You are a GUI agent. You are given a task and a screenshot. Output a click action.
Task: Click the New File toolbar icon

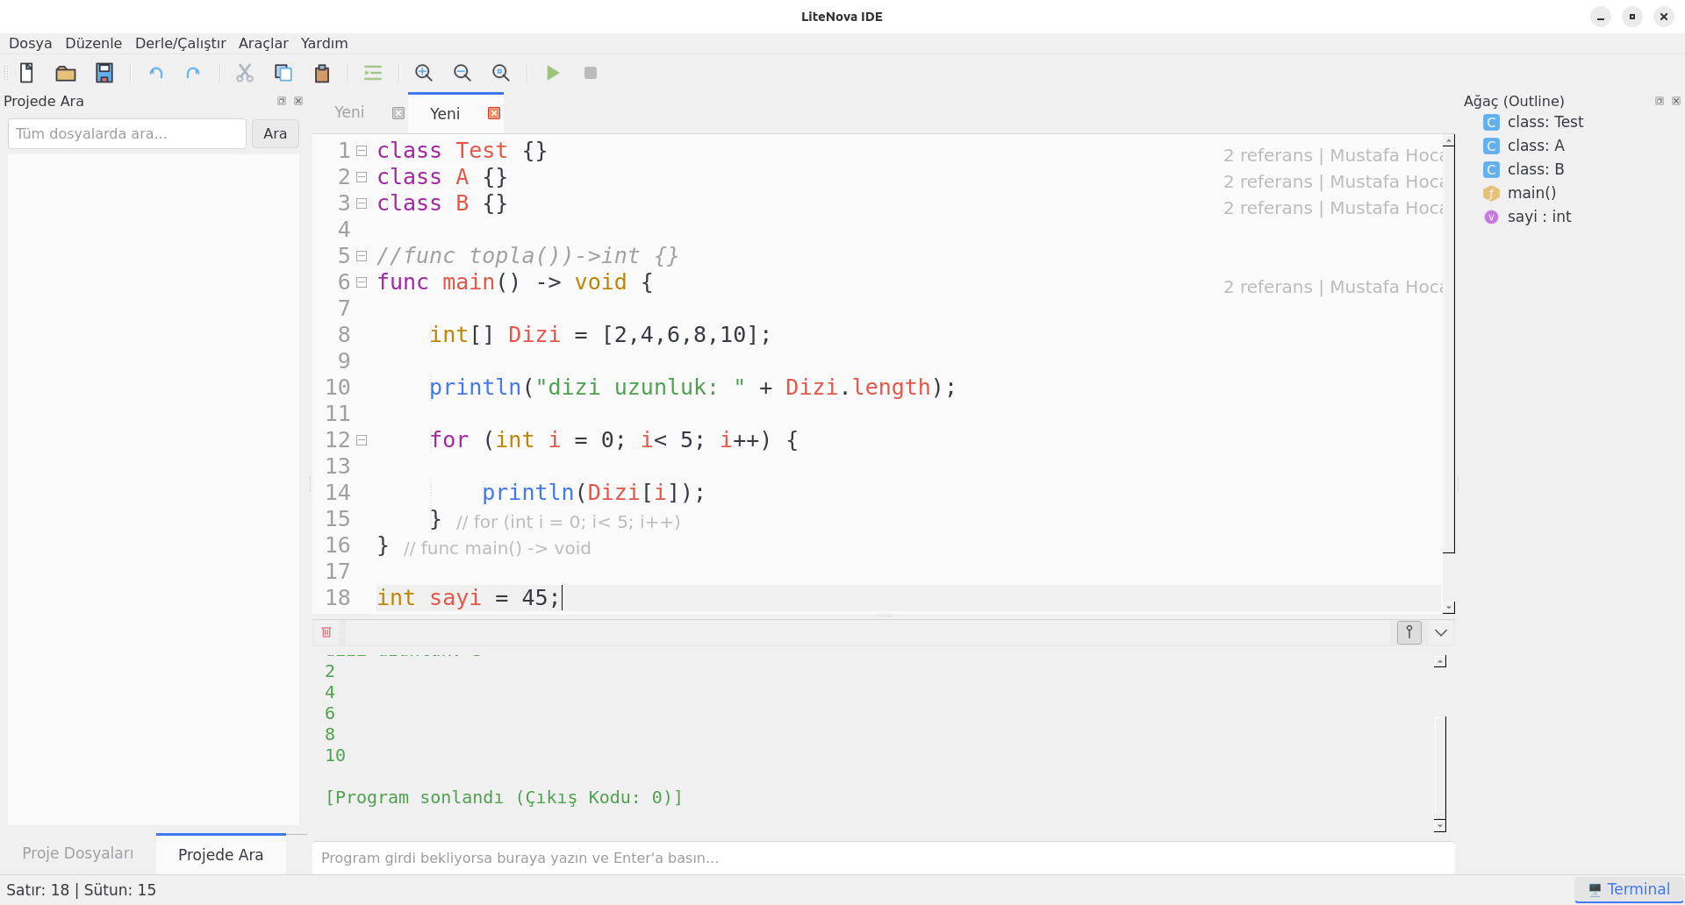coord(26,73)
